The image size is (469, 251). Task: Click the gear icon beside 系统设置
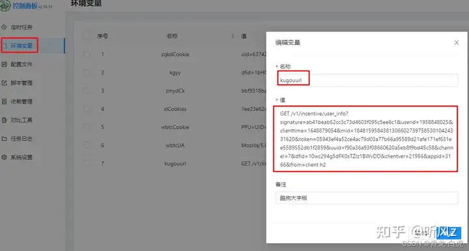click(4, 157)
